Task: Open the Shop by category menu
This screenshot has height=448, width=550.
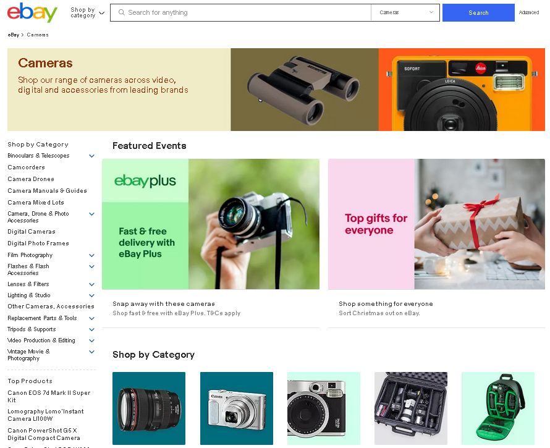Action: click(x=87, y=12)
